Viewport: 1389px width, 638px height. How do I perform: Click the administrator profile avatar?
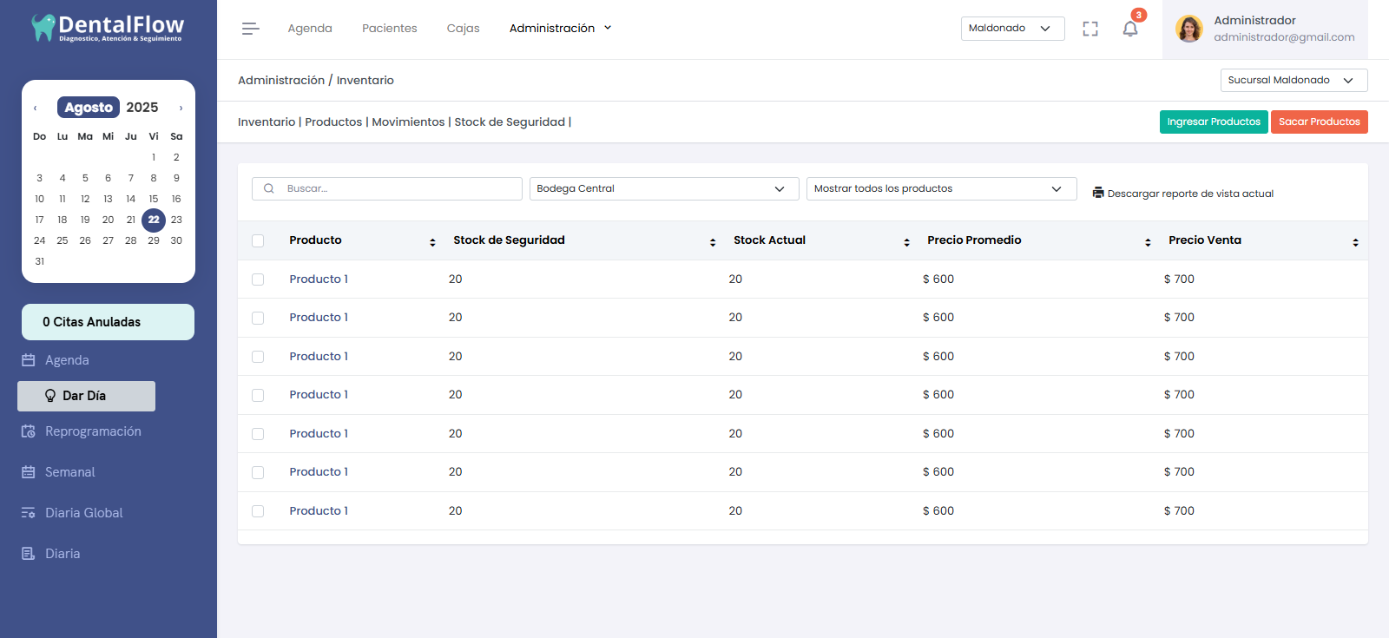pos(1188,29)
